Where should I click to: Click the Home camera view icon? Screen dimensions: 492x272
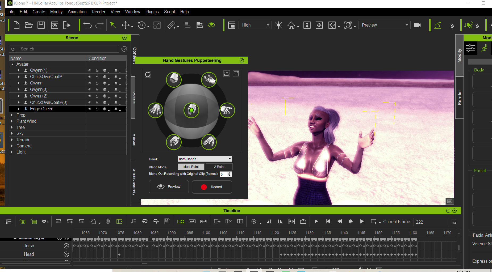pos(291,25)
